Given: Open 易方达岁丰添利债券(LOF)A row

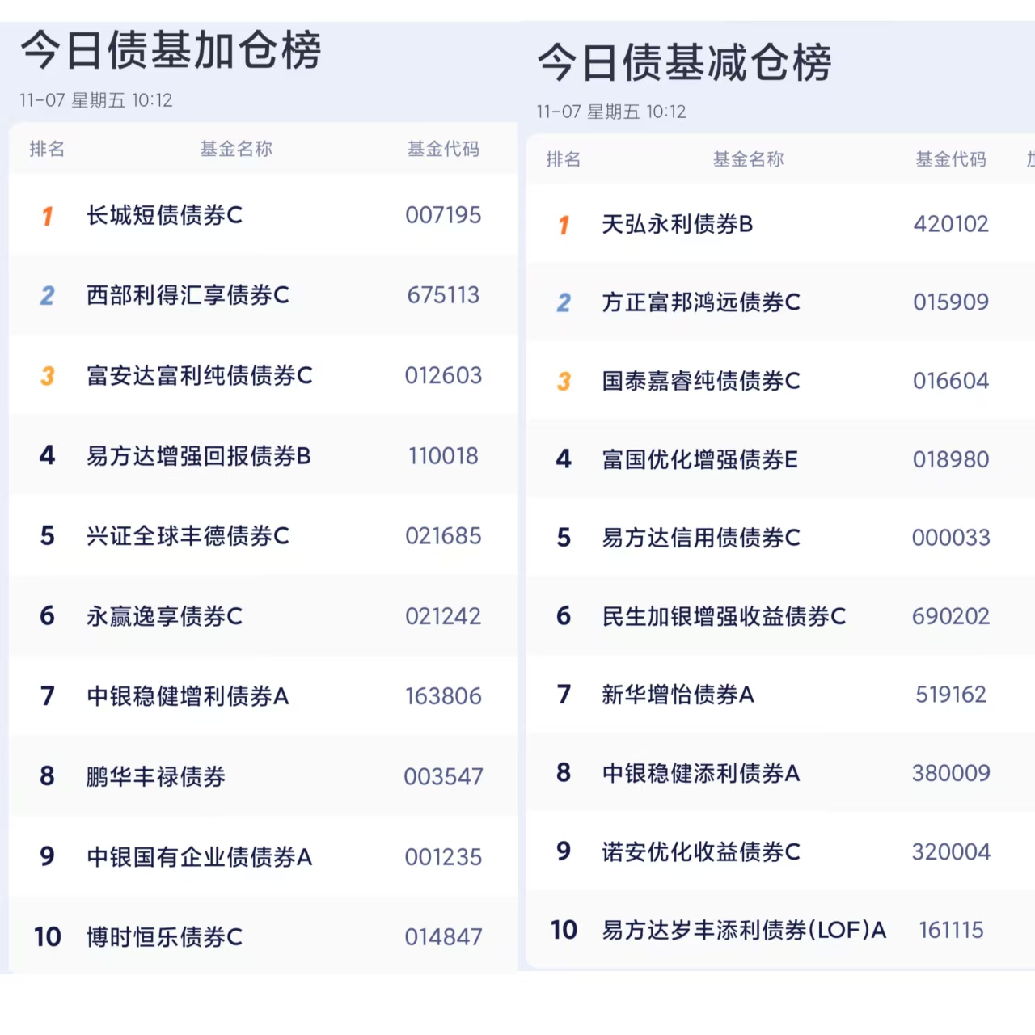Looking at the screenshot, I should 780,930.
